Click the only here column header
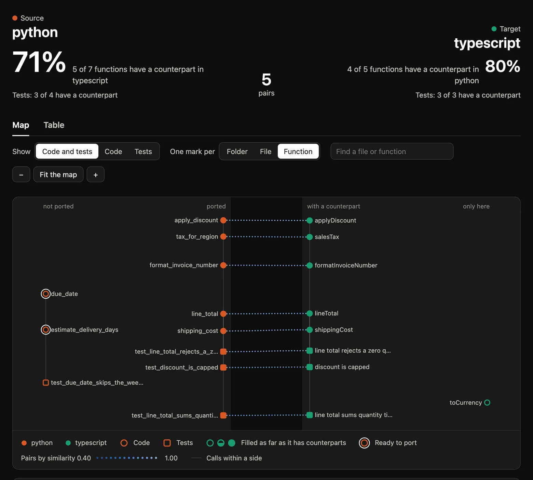 pos(476,206)
